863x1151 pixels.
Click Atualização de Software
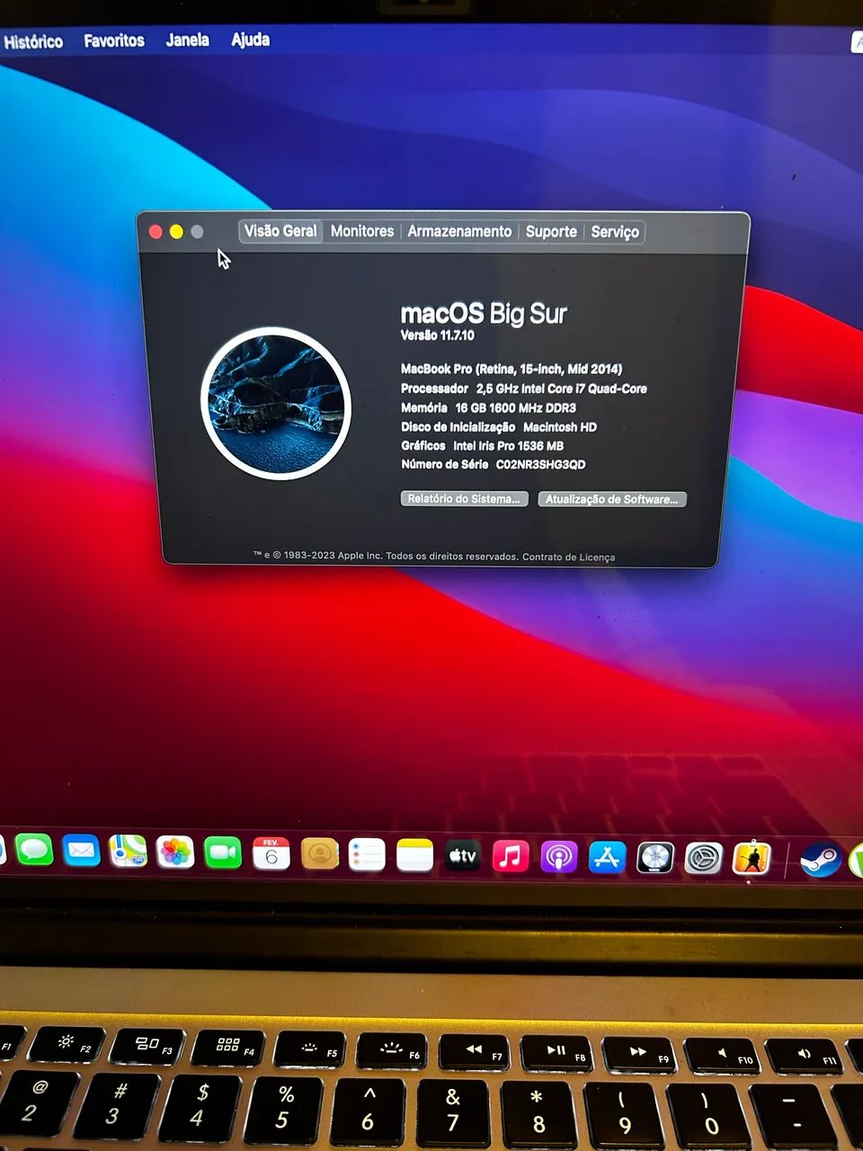point(611,498)
